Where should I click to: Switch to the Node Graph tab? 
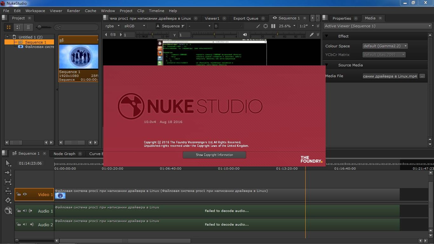(64, 153)
